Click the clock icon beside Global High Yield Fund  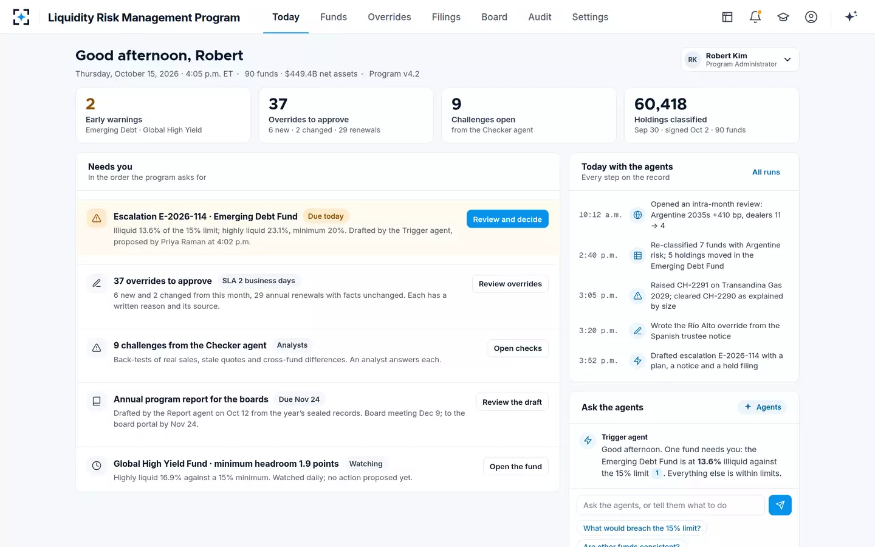[97, 466]
